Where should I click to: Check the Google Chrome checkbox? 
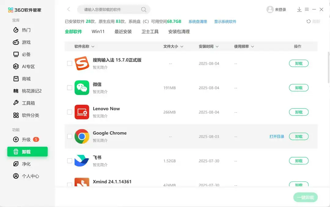tap(70, 136)
